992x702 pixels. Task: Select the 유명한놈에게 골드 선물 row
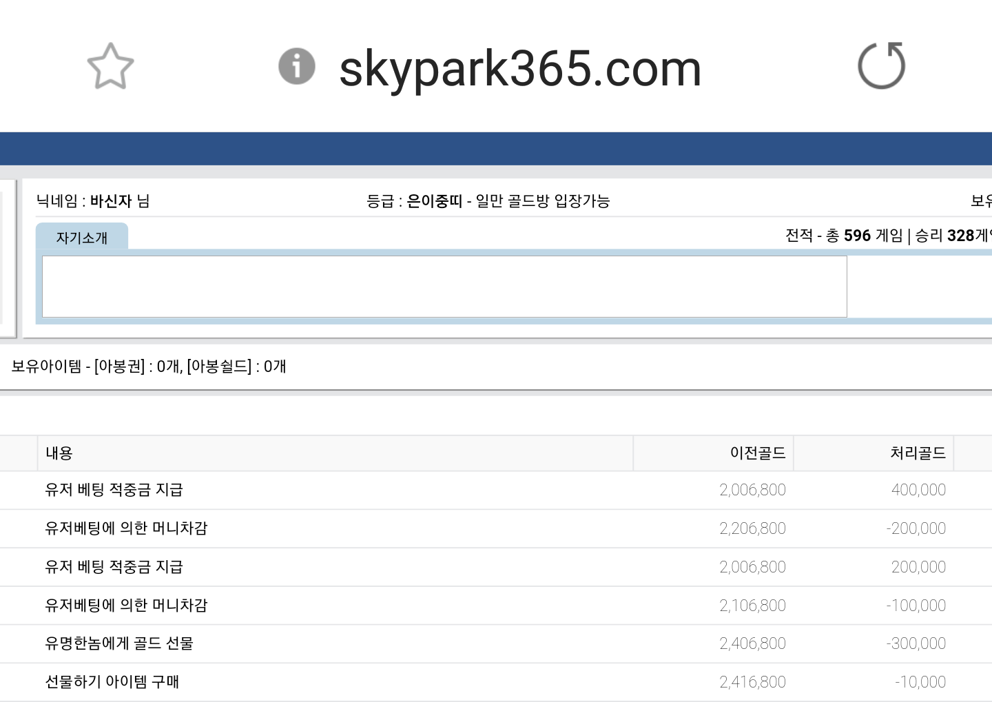pyautogui.click(x=119, y=643)
